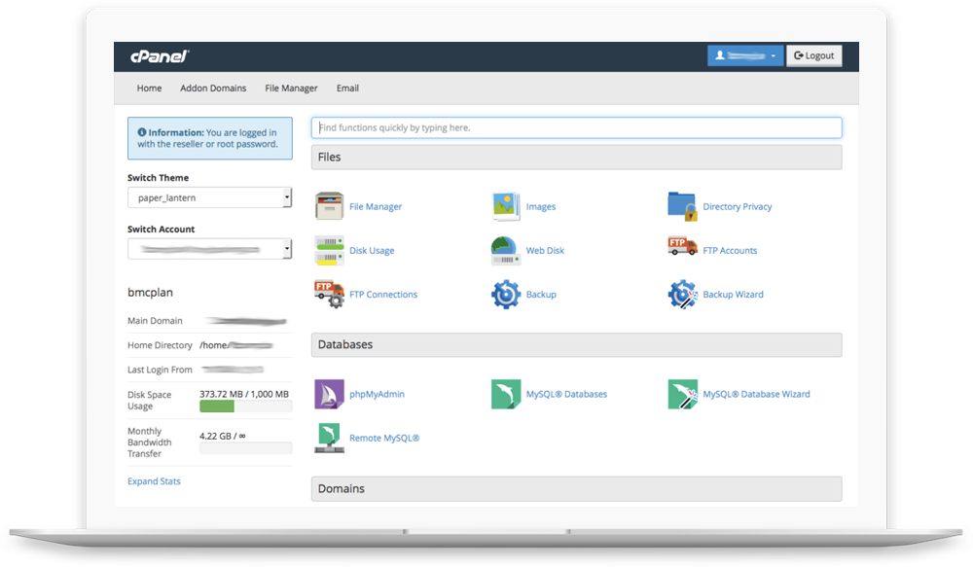Click the MySQL® Database Wizard text link
Image resolution: width=973 pixels, height=567 pixels.
pyautogui.click(x=756, y=394)
